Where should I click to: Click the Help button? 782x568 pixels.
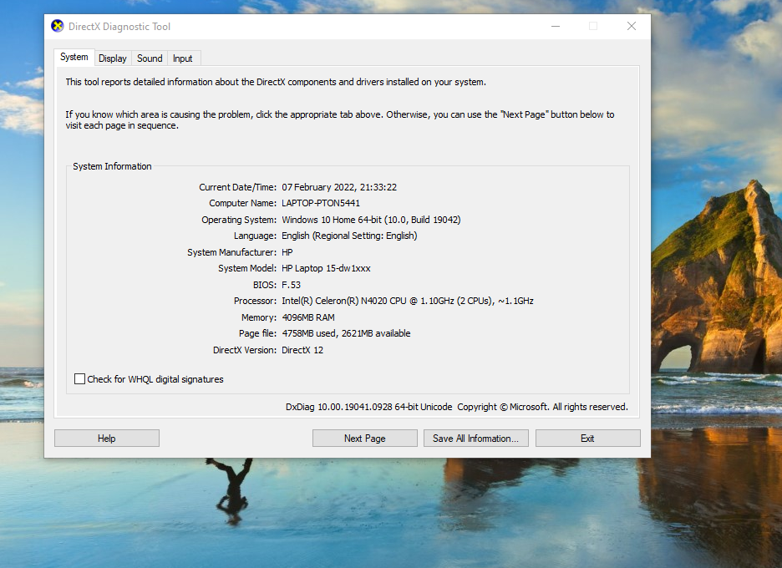coord(107,439)
